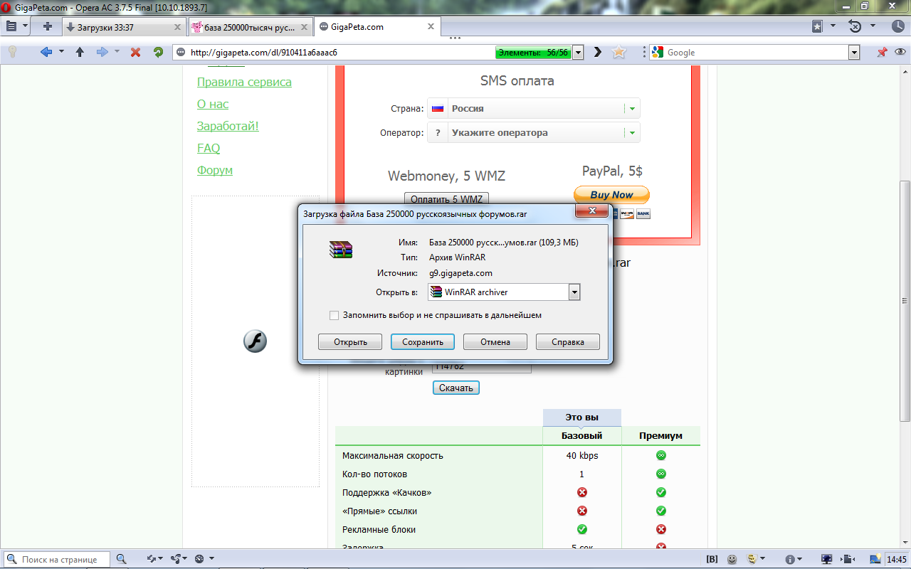
Task: Open the Оператор 'Укажите оператора' dropdown
Action: (x=534, y=132)
